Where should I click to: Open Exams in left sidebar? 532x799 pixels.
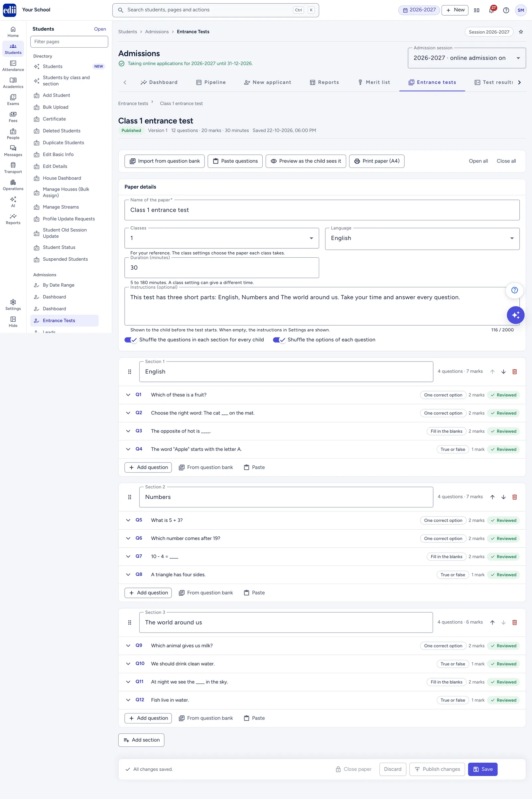coord(13,100)
